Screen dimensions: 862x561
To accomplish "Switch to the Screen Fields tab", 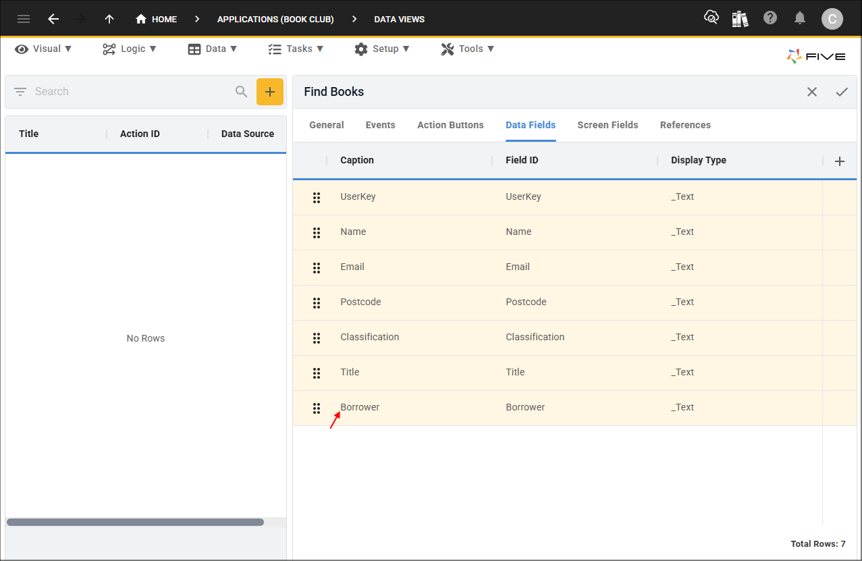I will point(608,125).
